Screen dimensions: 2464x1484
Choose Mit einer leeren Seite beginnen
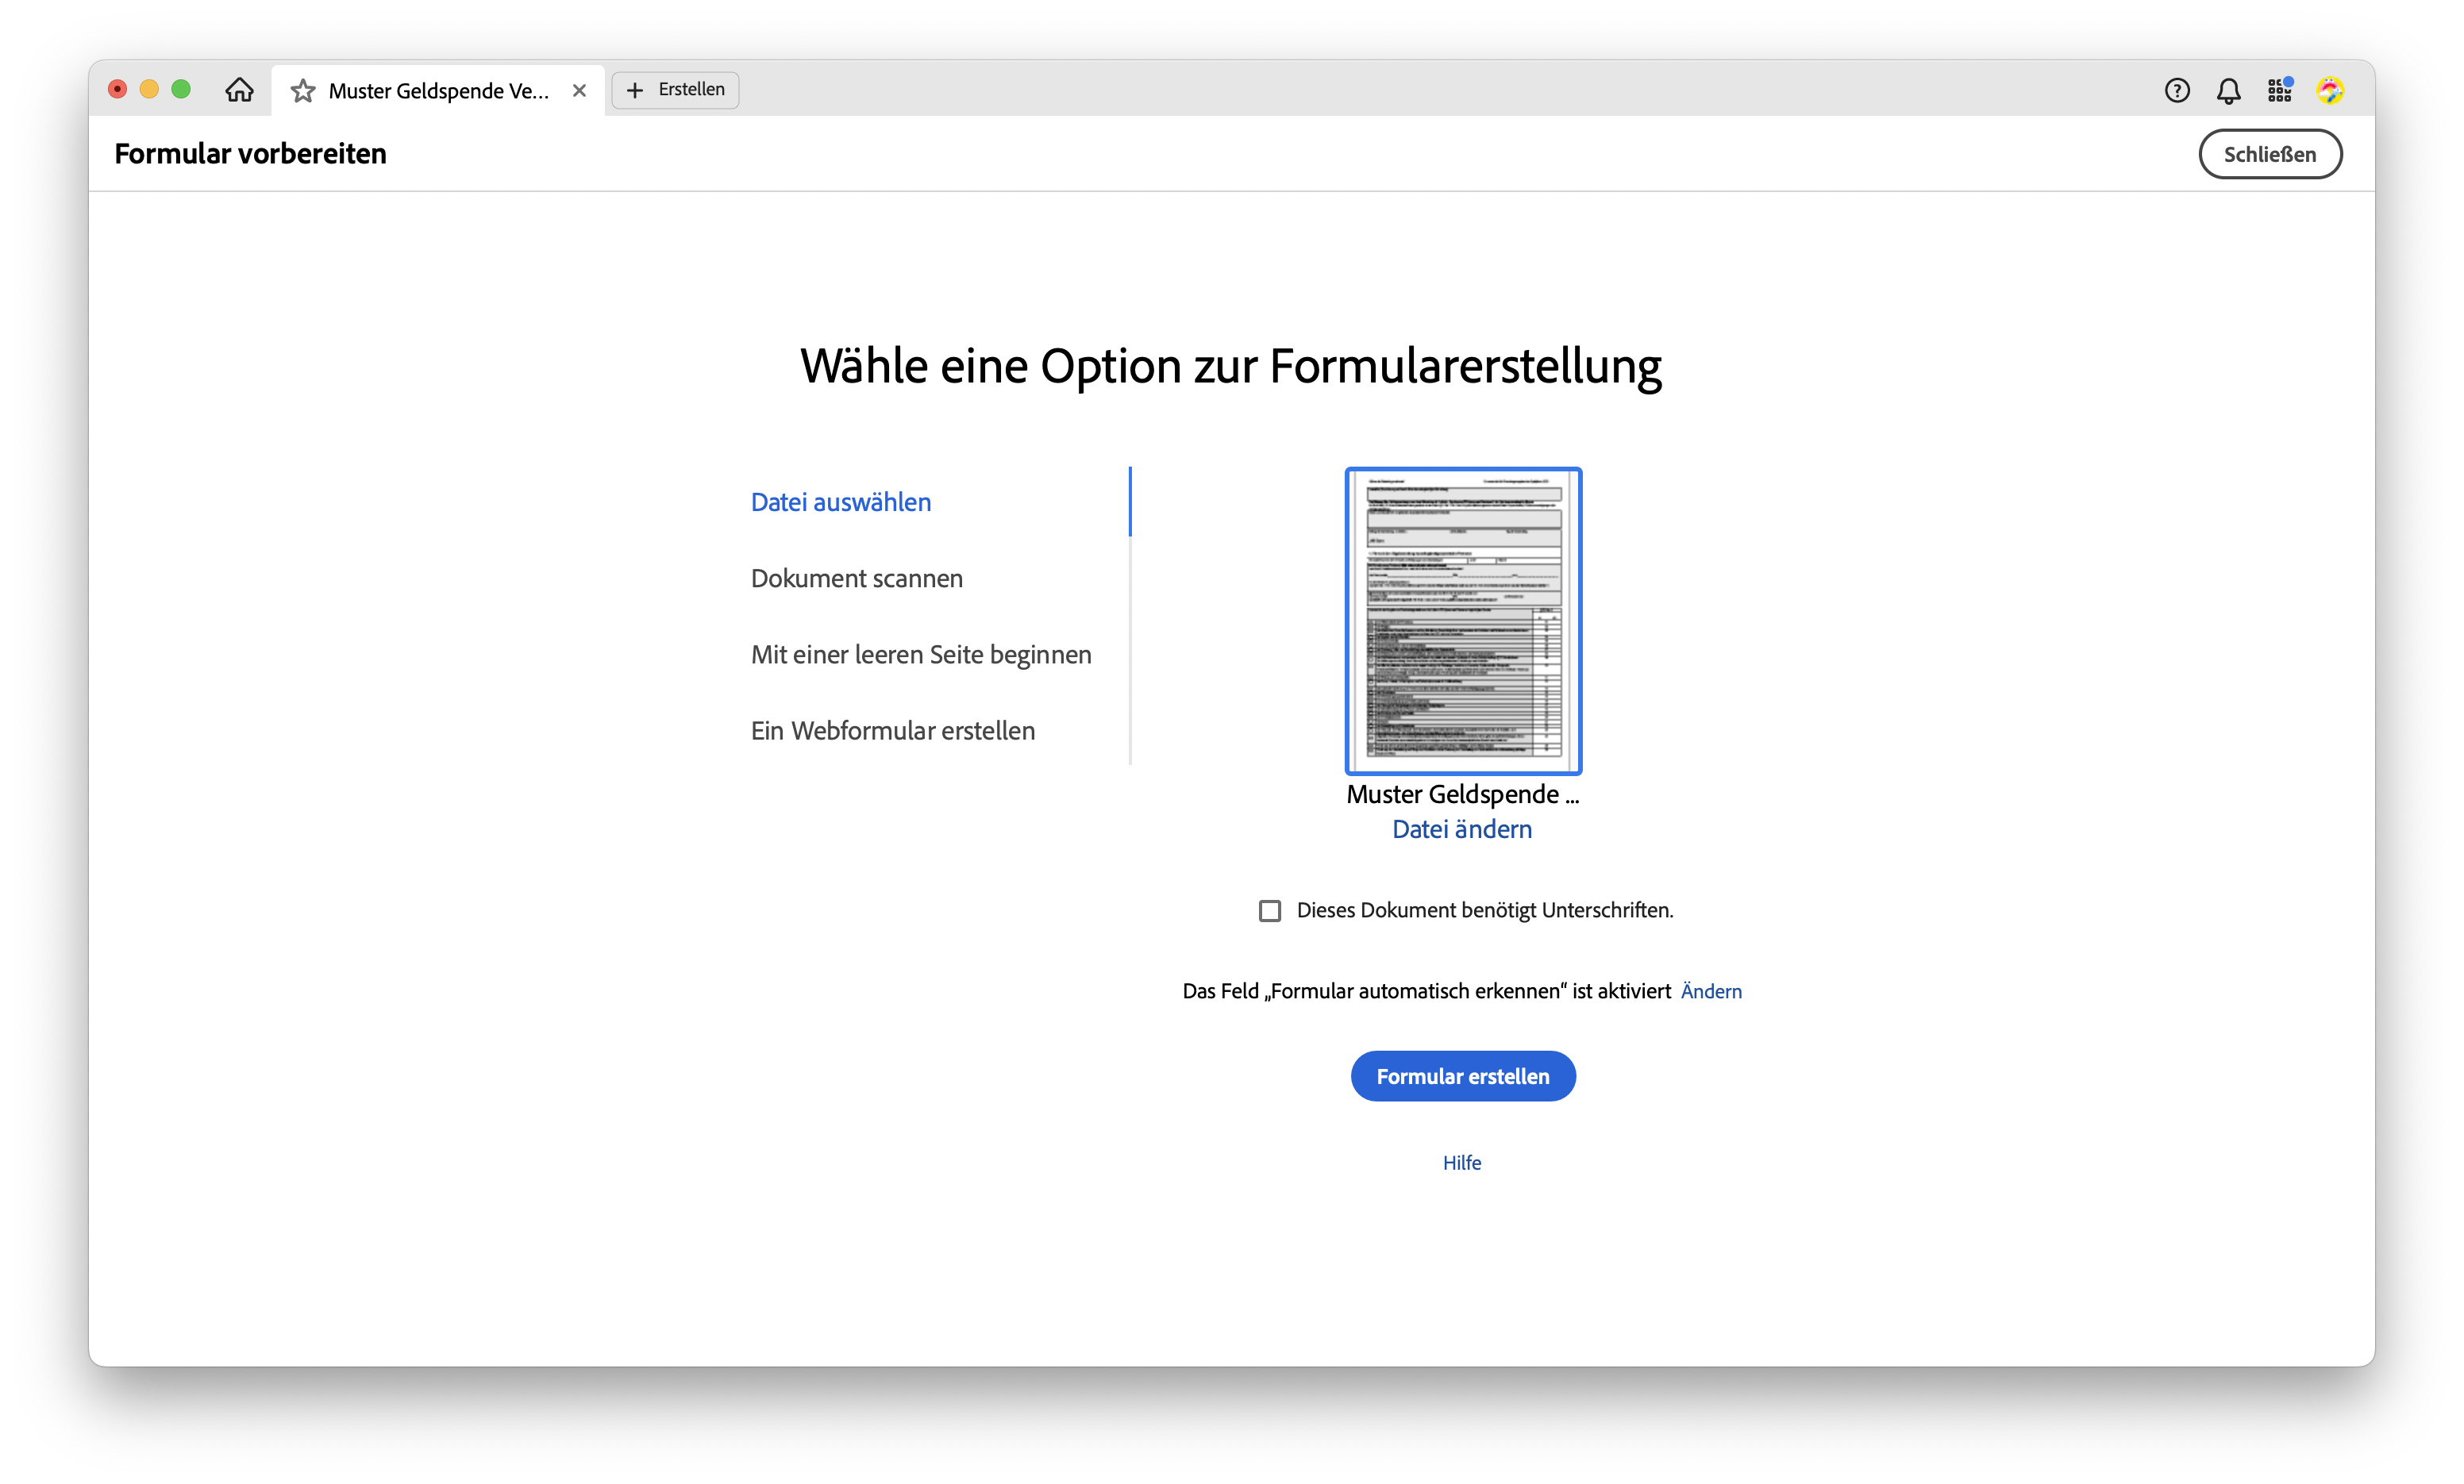[x=920, y=654]
